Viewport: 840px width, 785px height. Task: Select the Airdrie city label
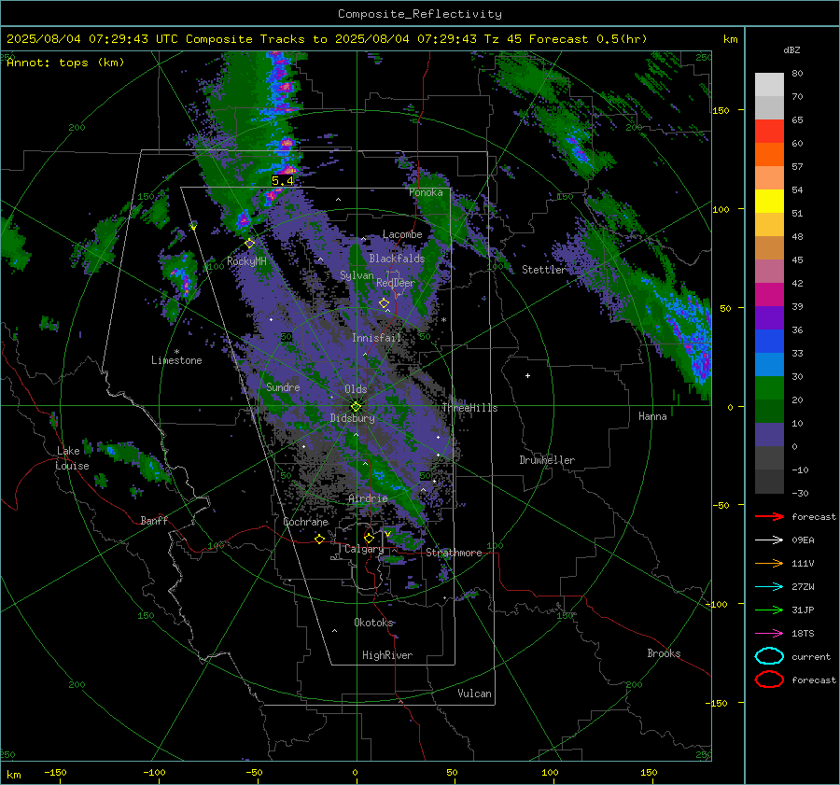tap(368, 498)
